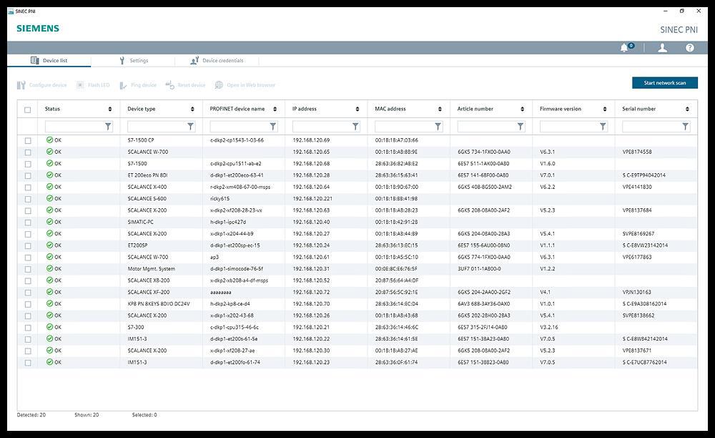Click Open in Web browser label
This screenshot has height=438, width=715.
251,85
